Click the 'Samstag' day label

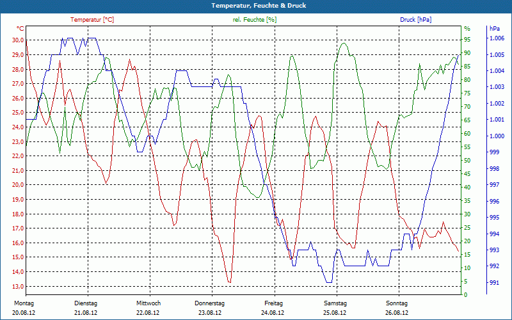pos(335,303)
